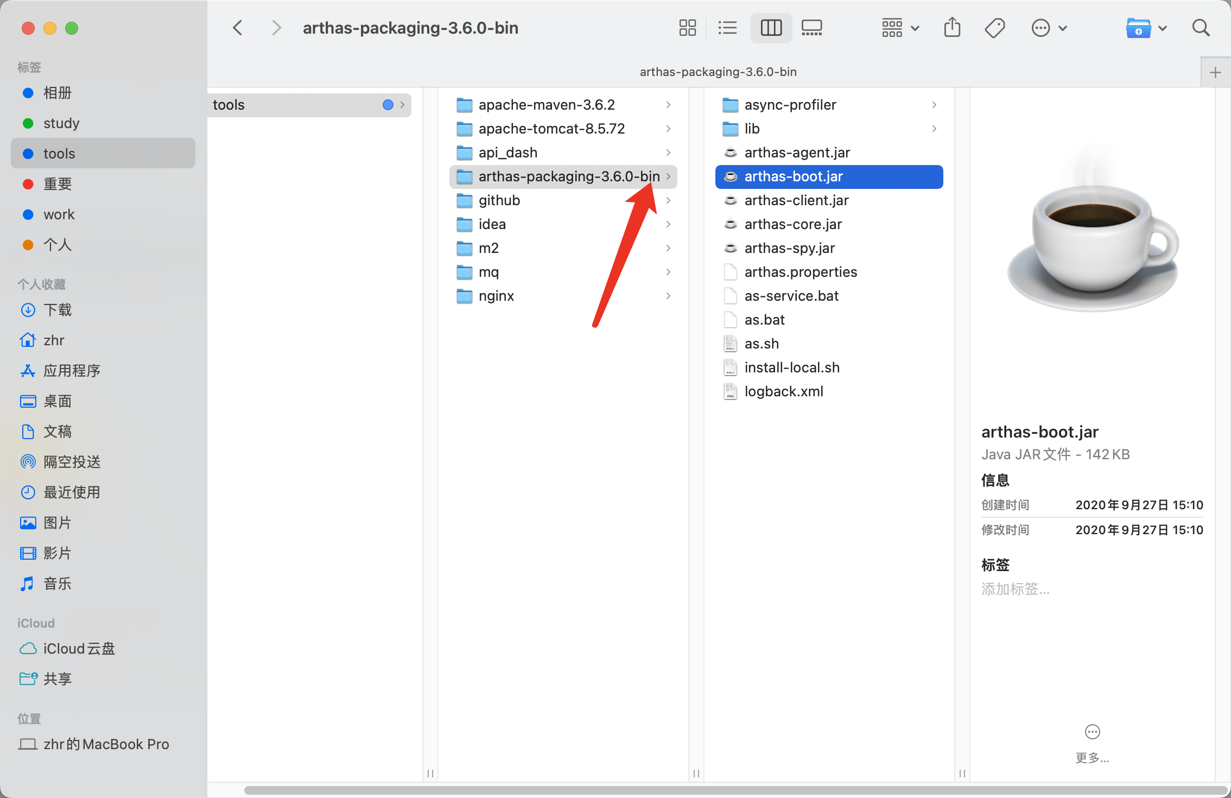
Task: Click the Edit Tags icon
Action: click(994, 28)
